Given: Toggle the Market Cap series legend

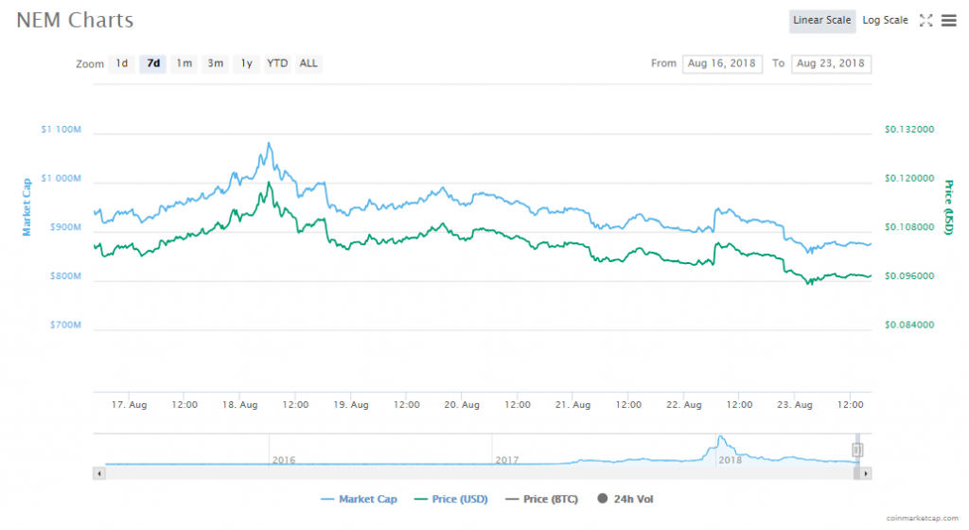Looking at the screenshot, I should [x=359, y=499].
